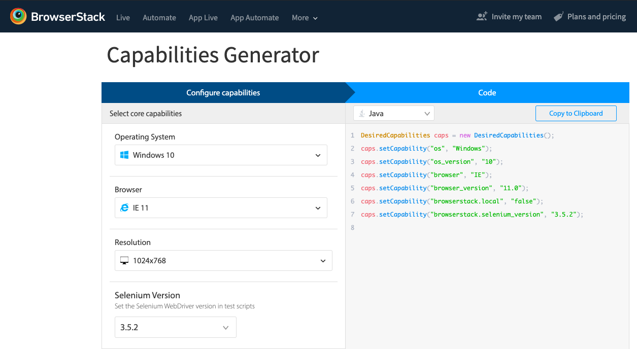The width and height of the screenshot is (637, 349).
Task: Expand the More menu
Action: click(x=305, y=17)
